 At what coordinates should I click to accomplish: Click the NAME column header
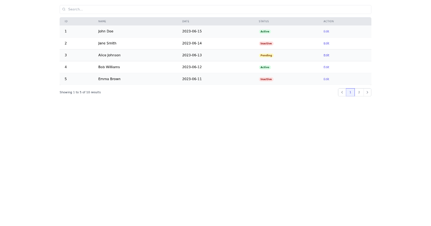[102, 21]
